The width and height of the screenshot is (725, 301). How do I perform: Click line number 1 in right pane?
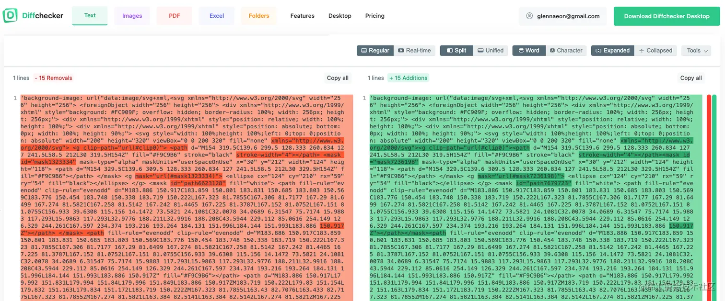pyautogui.click(x=364, y=98)
